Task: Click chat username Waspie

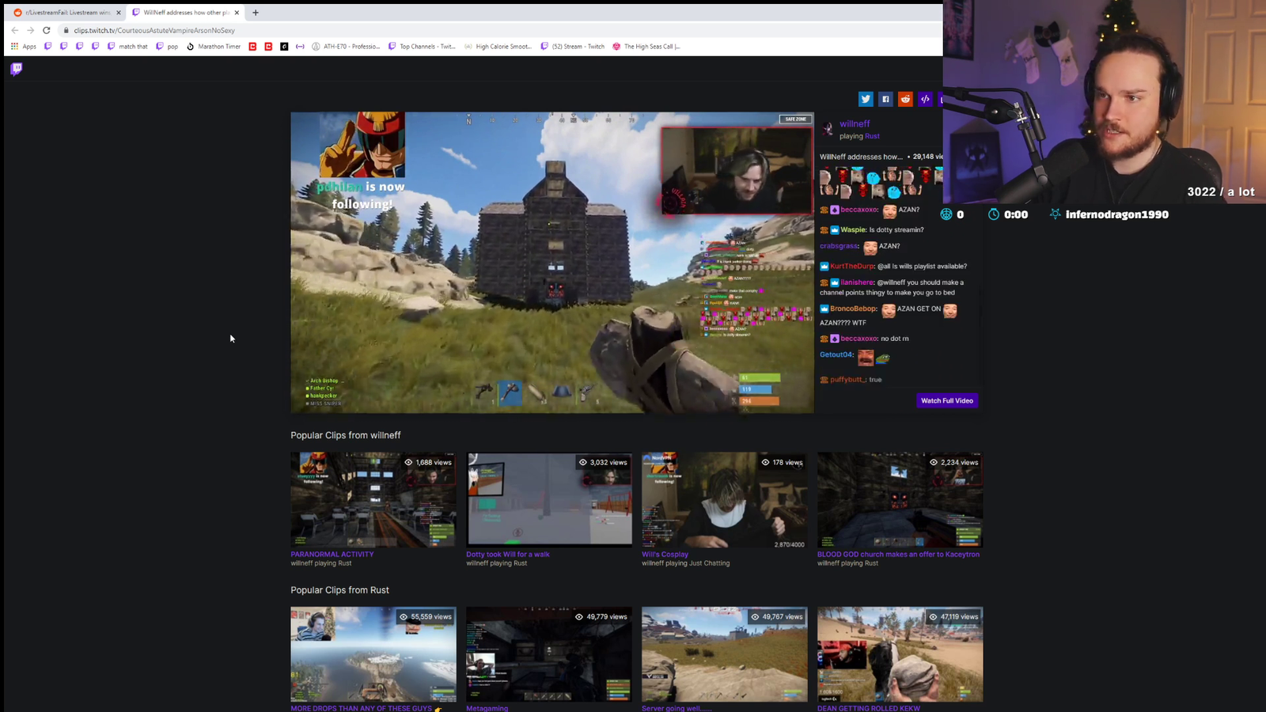Action: click(x=853, y=230)
